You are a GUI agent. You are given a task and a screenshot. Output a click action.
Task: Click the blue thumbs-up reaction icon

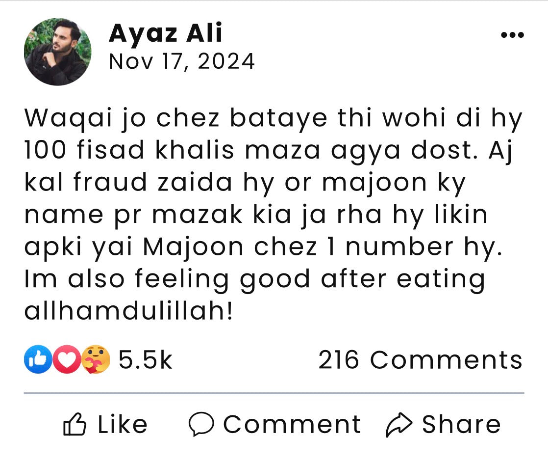[x=38, y=360]
